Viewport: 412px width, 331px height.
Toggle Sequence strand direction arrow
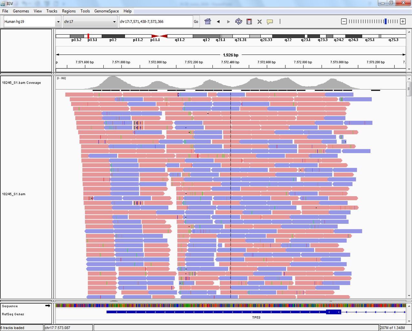click(48, 305)
